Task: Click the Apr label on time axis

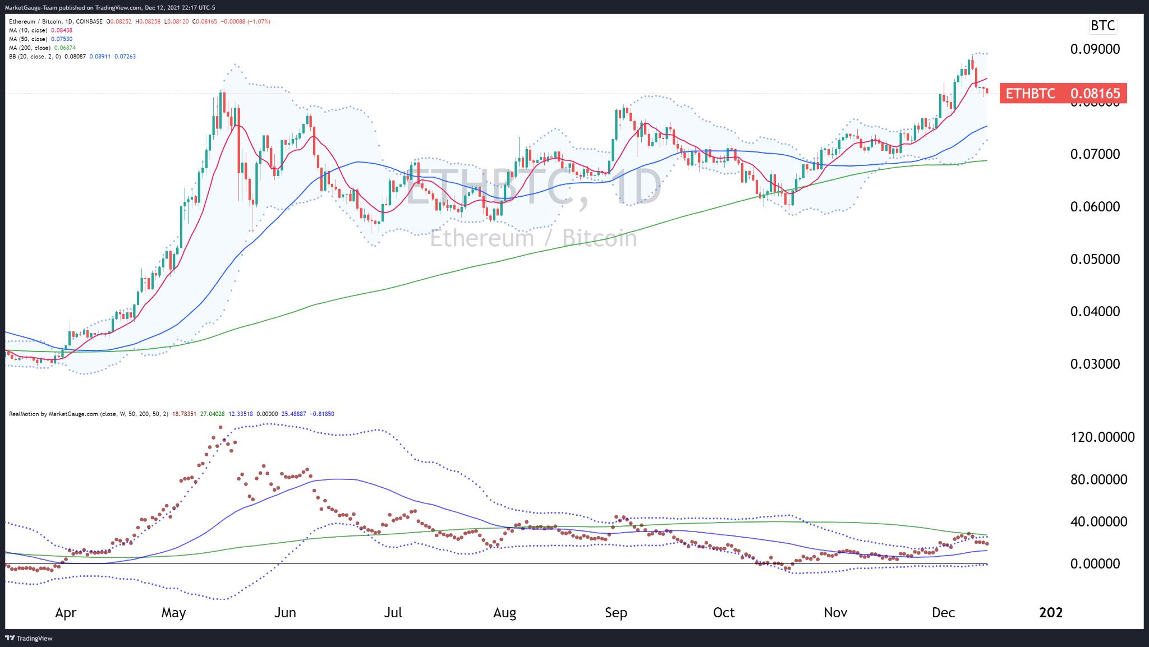Action: pyautogui.click(x=66, y=613)
